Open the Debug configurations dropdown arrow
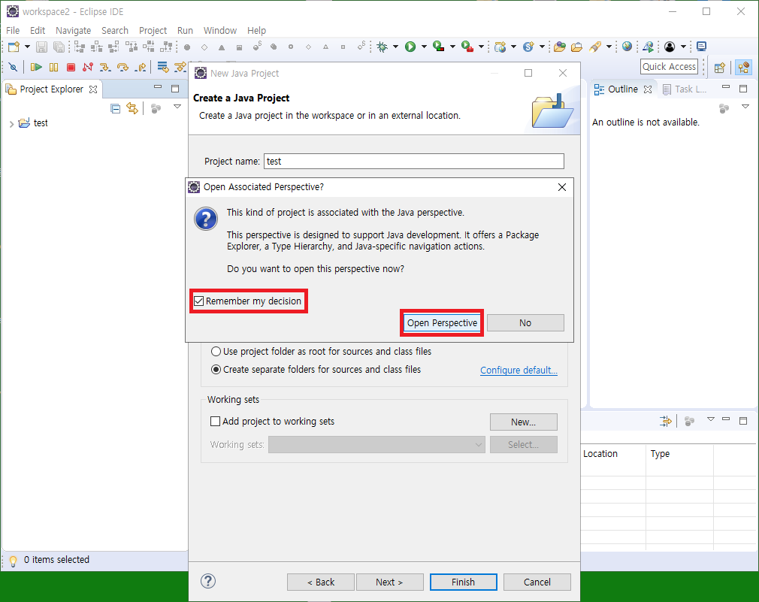Screen dimensions: 759x602 point(395,47)
